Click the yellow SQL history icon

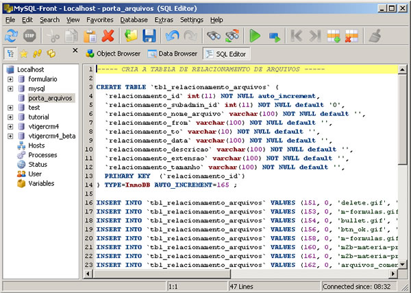(51, 54)
